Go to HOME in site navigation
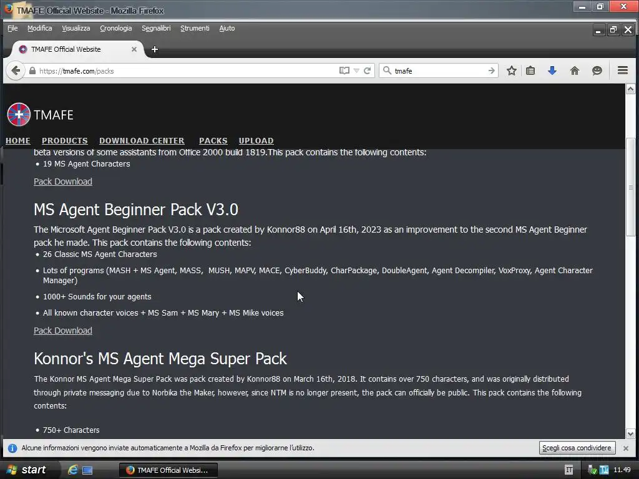Image resolution: width=639 pixels, height=479 pixels. coord(18,140)
